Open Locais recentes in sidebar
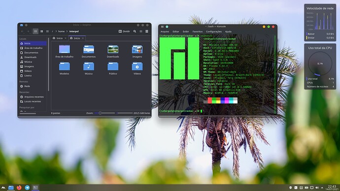Viewport: 340px width, 191px height. click(x=33, y=101)
